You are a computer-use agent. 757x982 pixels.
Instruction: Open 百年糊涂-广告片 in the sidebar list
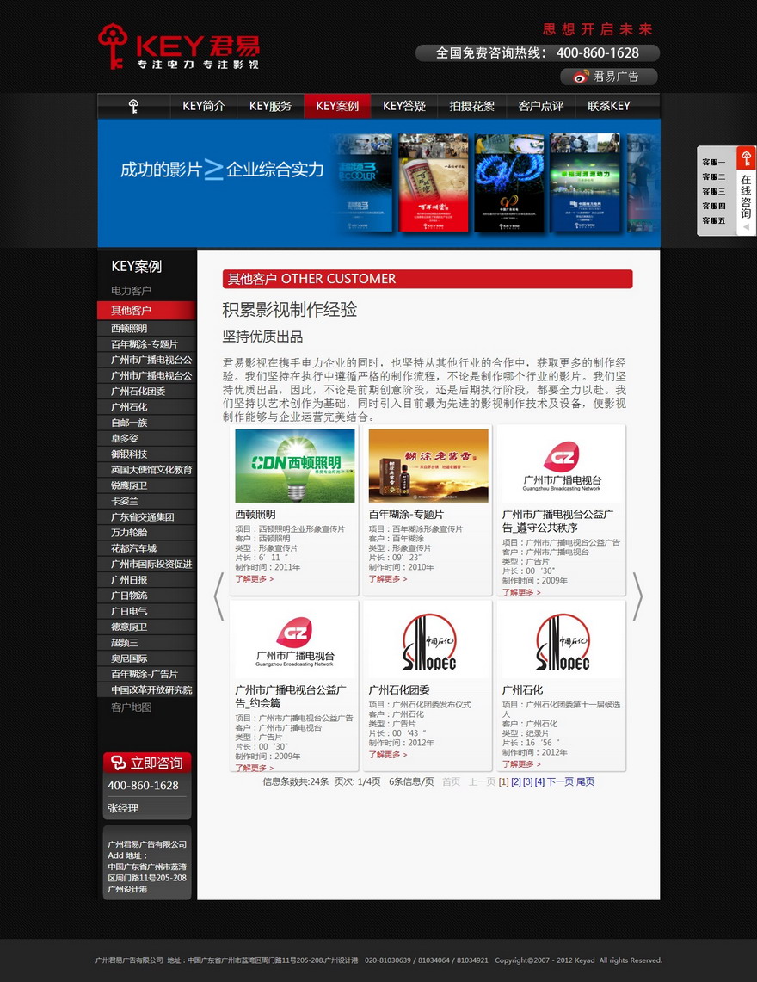point(146,674)
